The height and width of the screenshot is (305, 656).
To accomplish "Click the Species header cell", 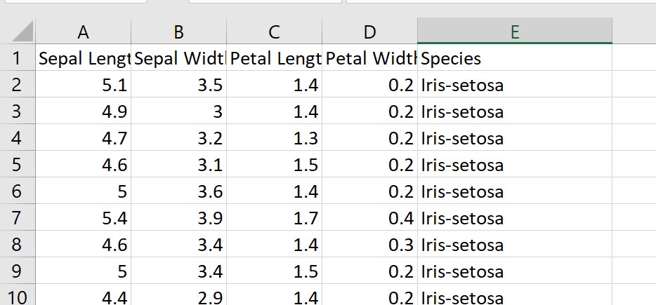I will 514,58.
